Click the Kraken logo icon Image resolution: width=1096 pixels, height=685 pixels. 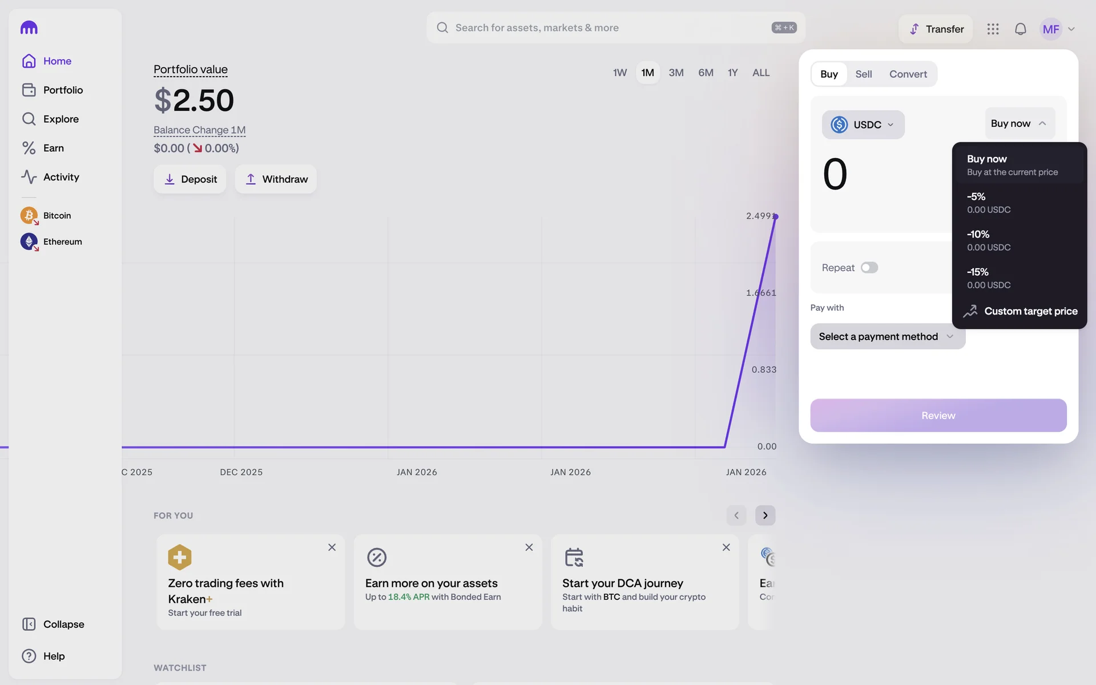tap(29, 27)
